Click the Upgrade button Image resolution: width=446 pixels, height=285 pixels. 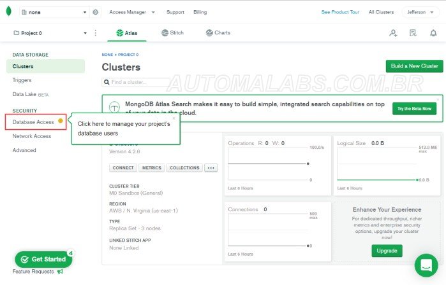pos(387,251)
